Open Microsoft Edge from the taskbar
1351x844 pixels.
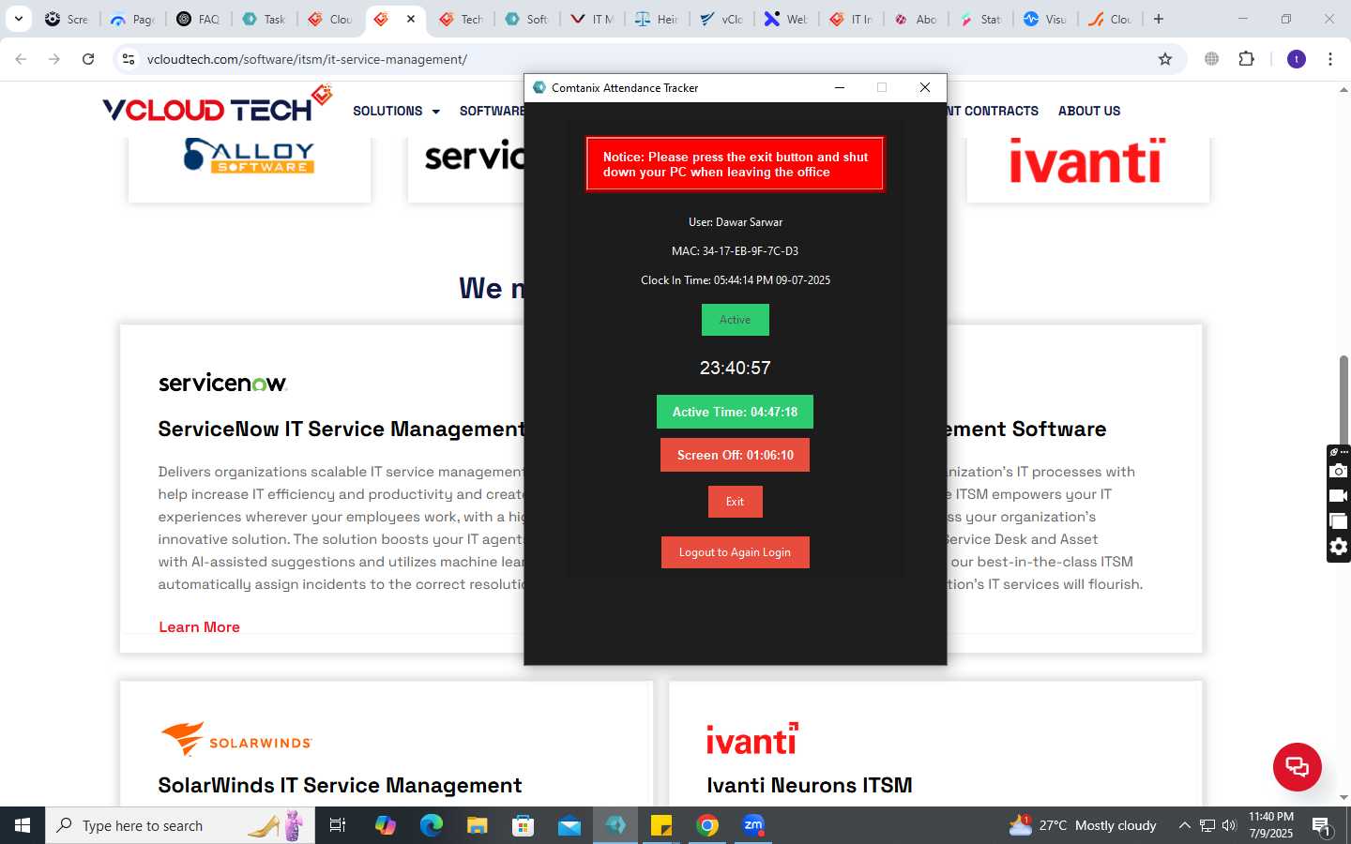tap(431, 825)
